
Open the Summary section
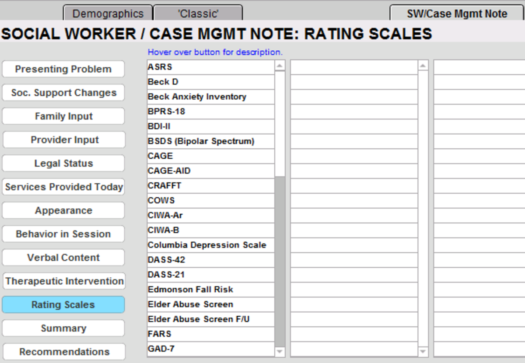click(x=63, y=328)
